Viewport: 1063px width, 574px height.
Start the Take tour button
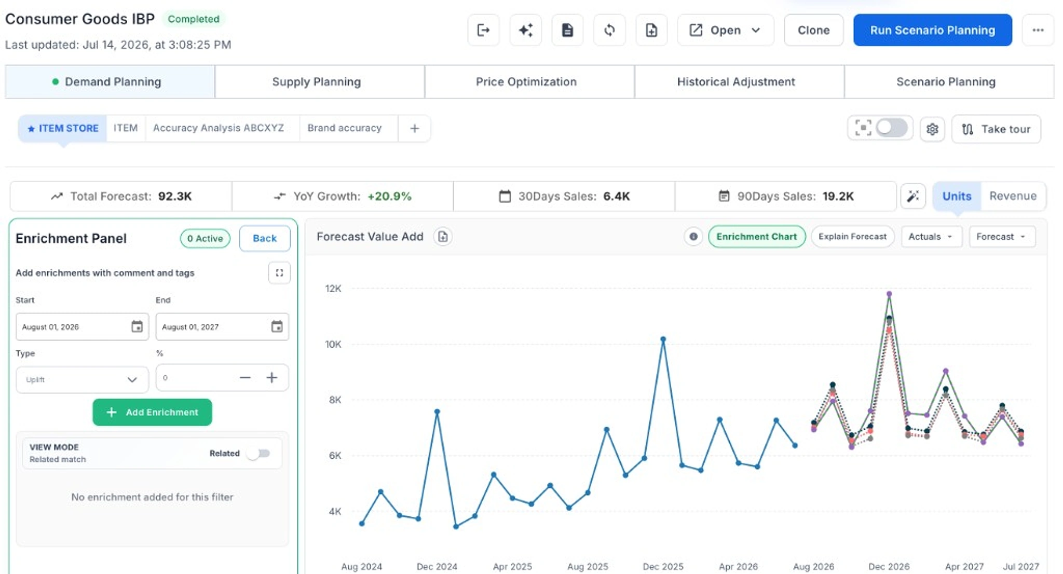(996, 129)
